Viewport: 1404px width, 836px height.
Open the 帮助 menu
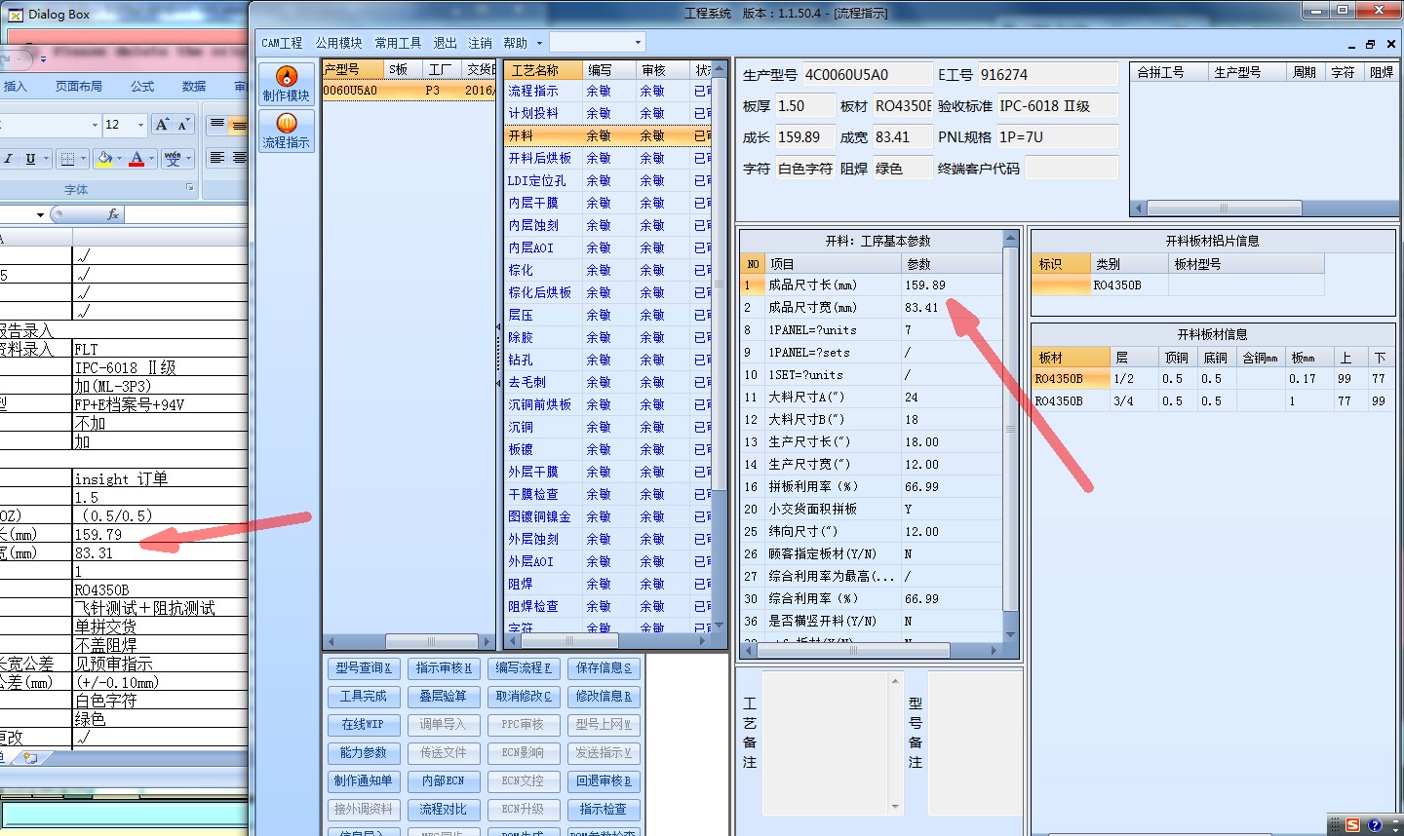515,43
